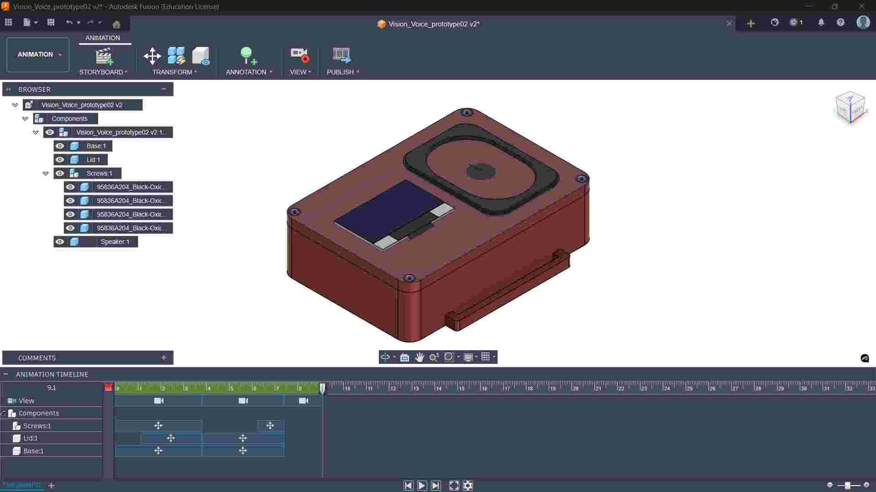Click the Save icon in top toolbar
The height and width of the screenshot is (492, 876).
pos(51,22)
